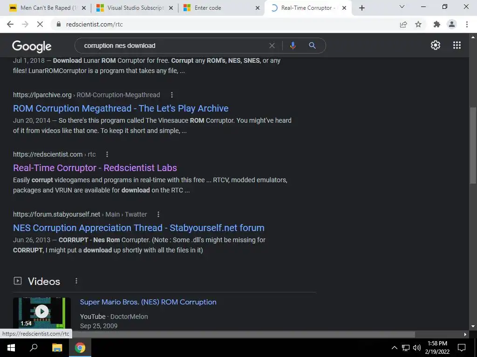Image resolution: width=477 pixels, height=357 pixels.
Task: Click into Google search field text
Action: tap(120, 46)
